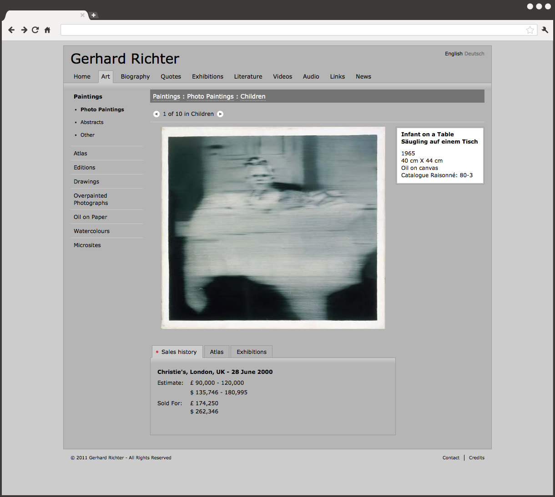Open the Exhibitions tab below the painting
The image size is (555, 497).
pos(252,352)
